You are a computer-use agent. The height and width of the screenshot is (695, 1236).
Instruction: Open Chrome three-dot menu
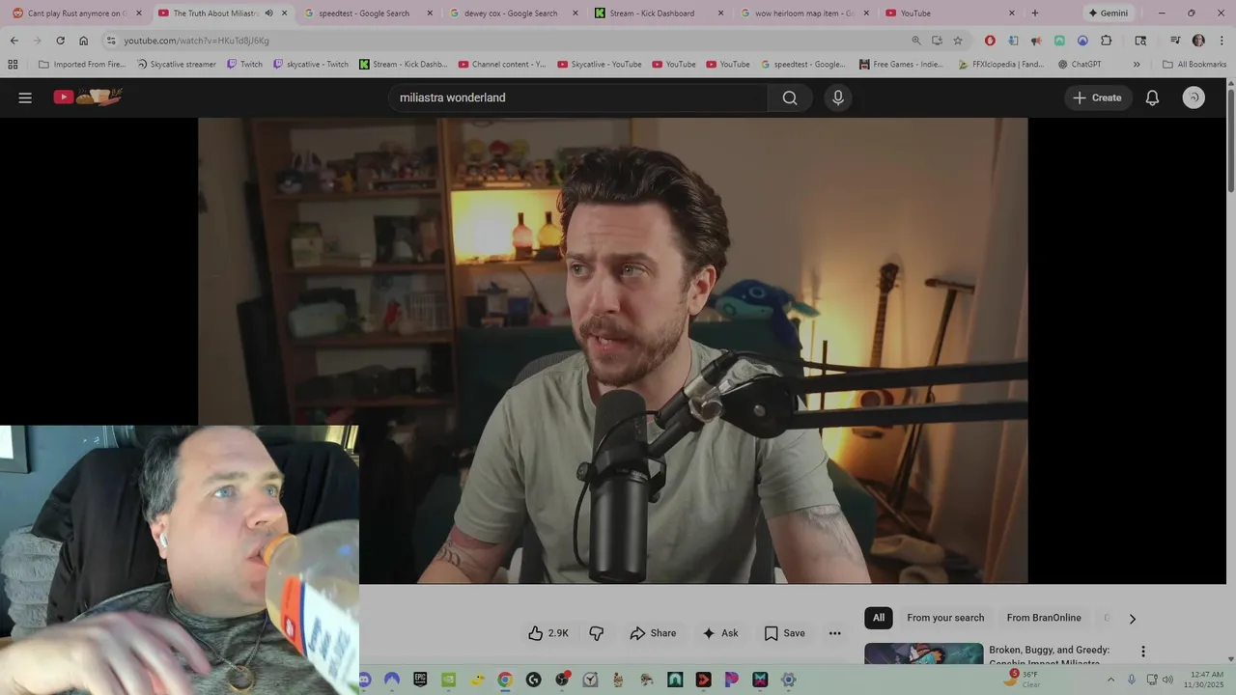point(1221,41)
